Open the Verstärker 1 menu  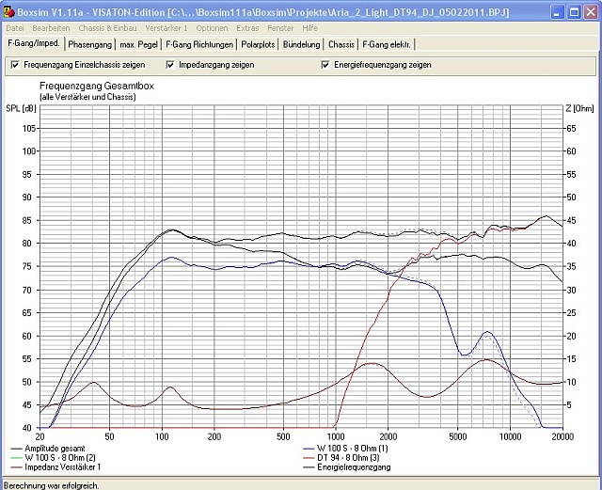(x=166, y=28)
